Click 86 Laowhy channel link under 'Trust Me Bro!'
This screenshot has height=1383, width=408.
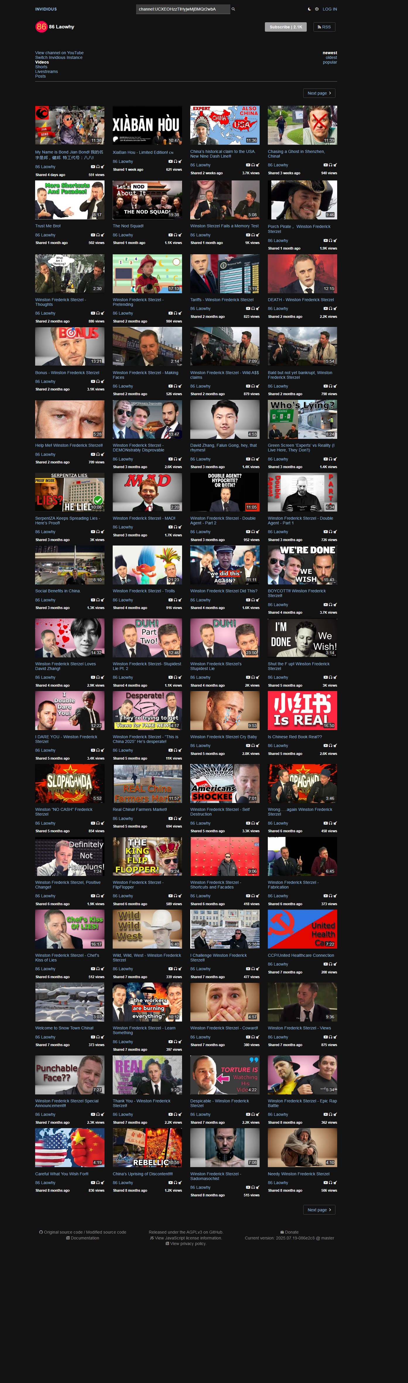coord(46,235)
